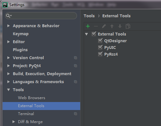Viewport: 161px width, 126px height.
Task: Click project-level icon beside Terminal
Action: point(75,114)
